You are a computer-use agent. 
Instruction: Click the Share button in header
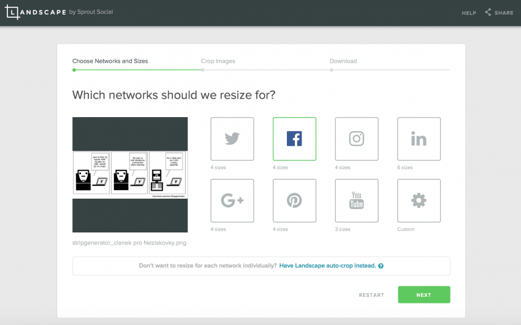point(499,13)
